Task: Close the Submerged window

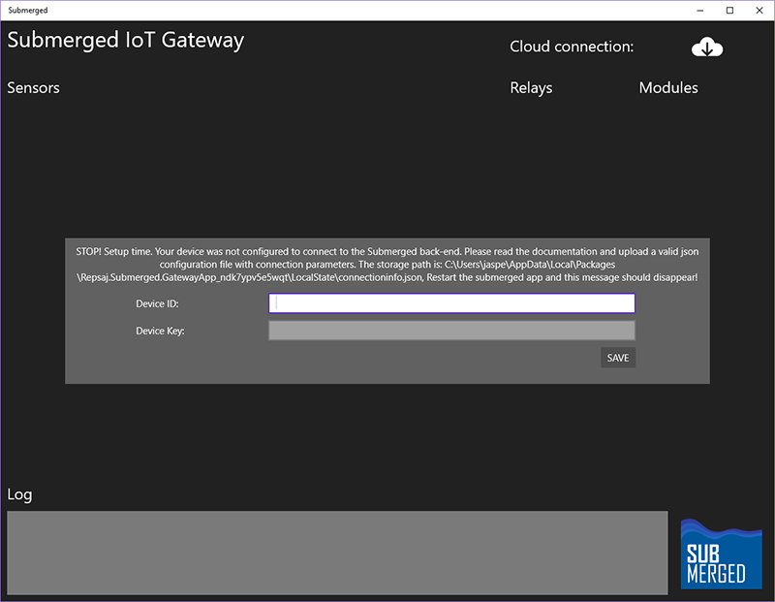Action: (759, 11)
